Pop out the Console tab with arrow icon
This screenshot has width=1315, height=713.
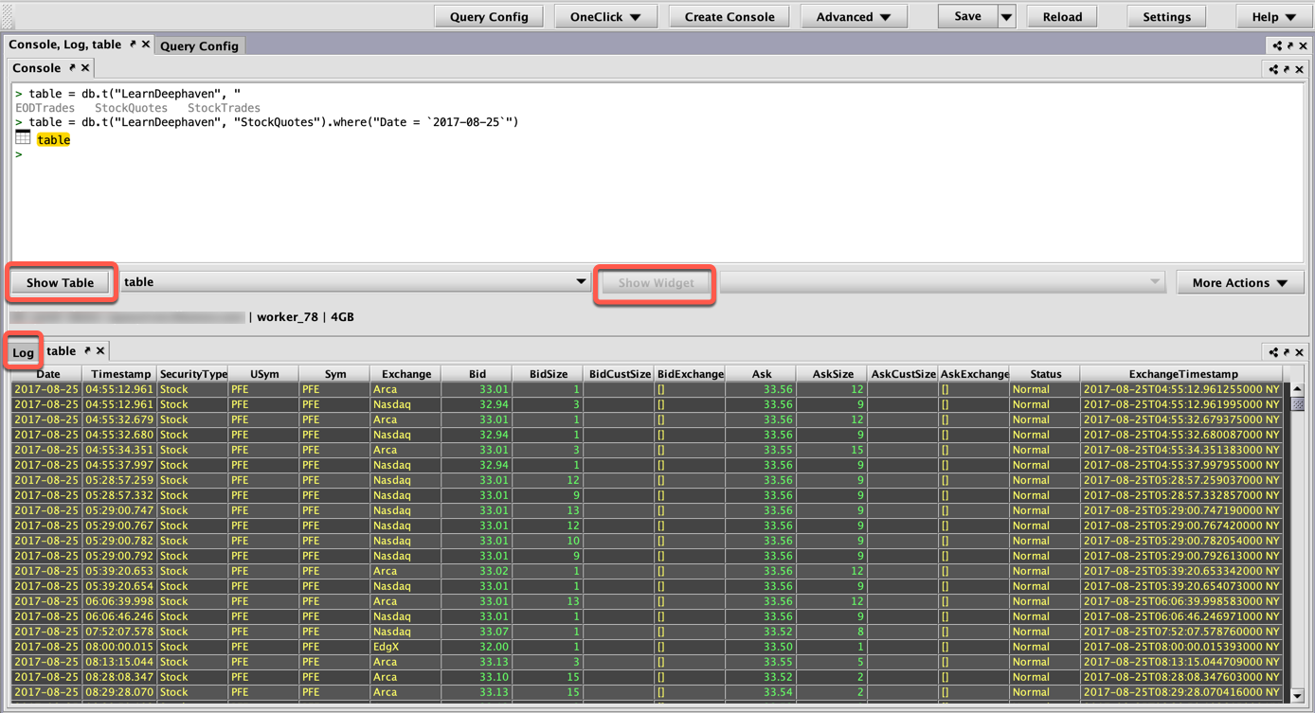point(72,68)
